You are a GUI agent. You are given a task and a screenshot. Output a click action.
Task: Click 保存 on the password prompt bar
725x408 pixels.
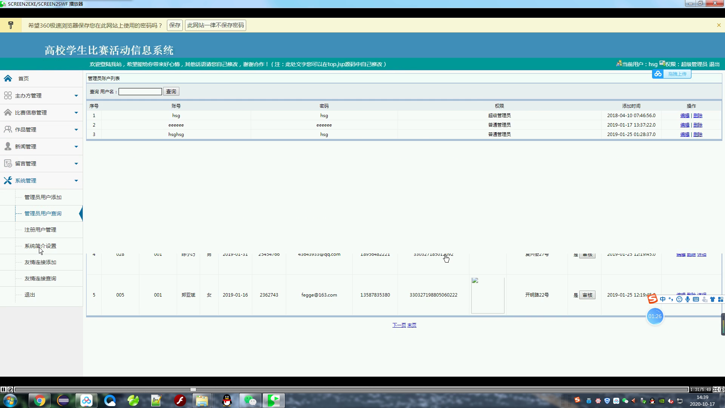pyautogui.click(x=175, y=25)
